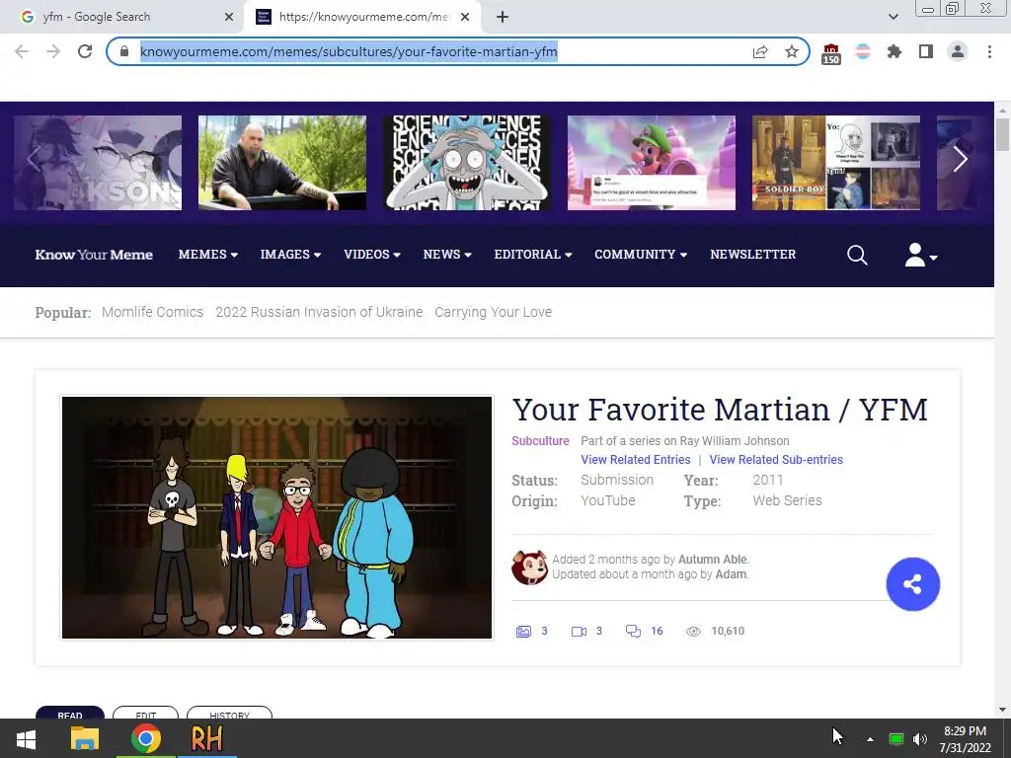Click the Subculture category label
Screen dimensions: 1011x758
click(x=540, y=441)
